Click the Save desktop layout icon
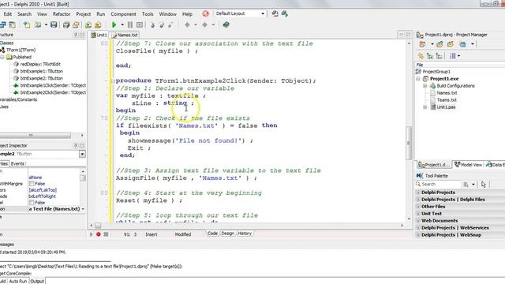The image size is (505, 284). [275, 13]
